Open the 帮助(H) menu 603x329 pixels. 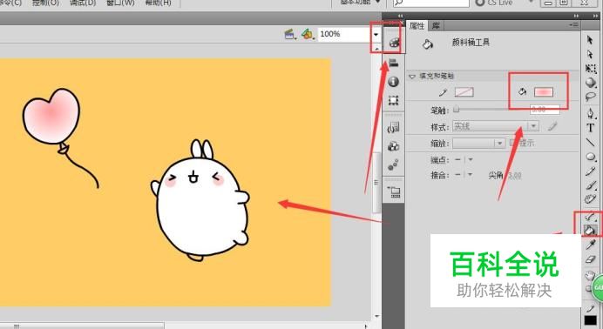[x=158, y=3]
